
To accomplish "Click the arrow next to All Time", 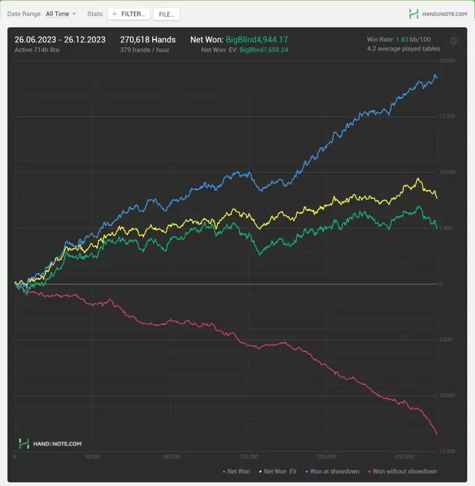I will pos(74,14).
